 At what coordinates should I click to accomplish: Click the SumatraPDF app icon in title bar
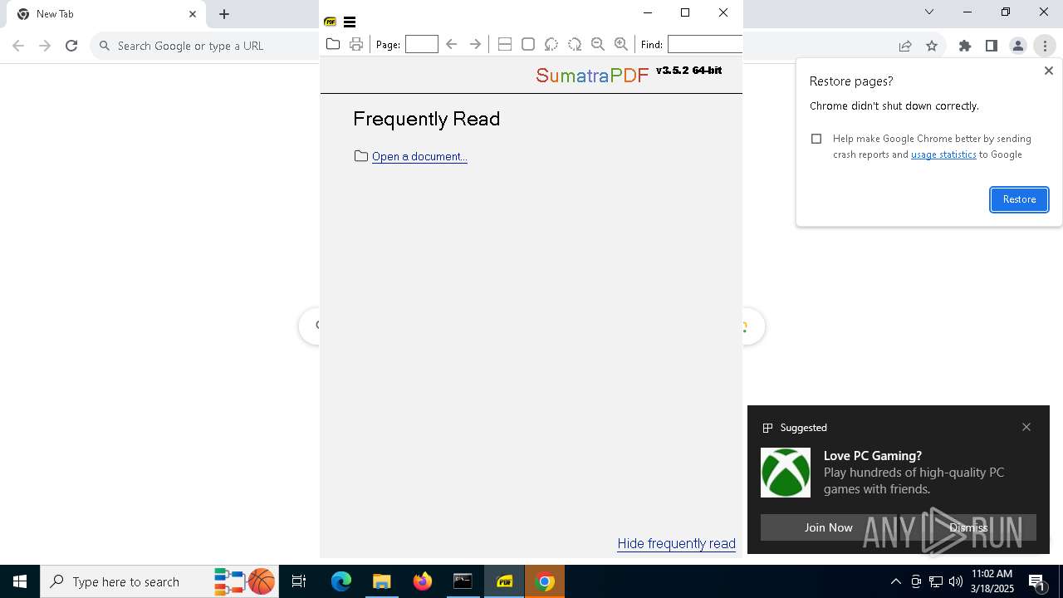[331, 22]
